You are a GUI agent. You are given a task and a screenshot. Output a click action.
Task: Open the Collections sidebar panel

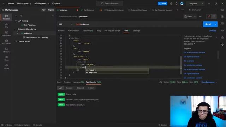(6, 17)
